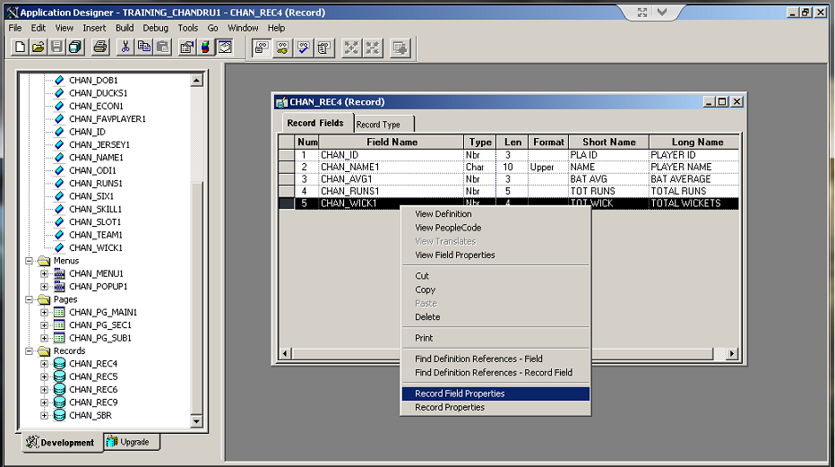Expand the CHAN_PG_SEC1 page node
The image size is (835, 467).
tap(44, 325)
